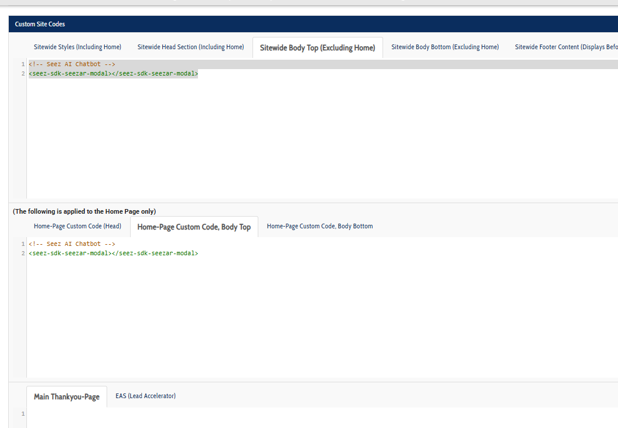Viewport: 618px width, 428px height.
Task: Click 'applied to the Home Page only' note
Action: (84, 211)
